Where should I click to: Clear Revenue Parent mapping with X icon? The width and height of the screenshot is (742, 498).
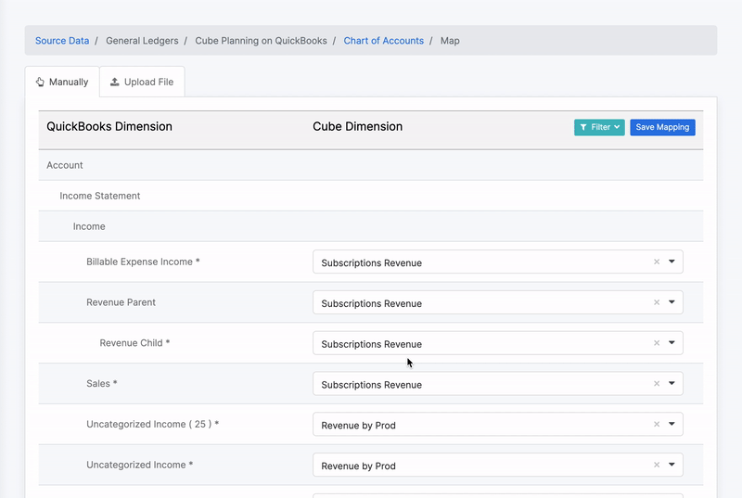tap(657, 302)
